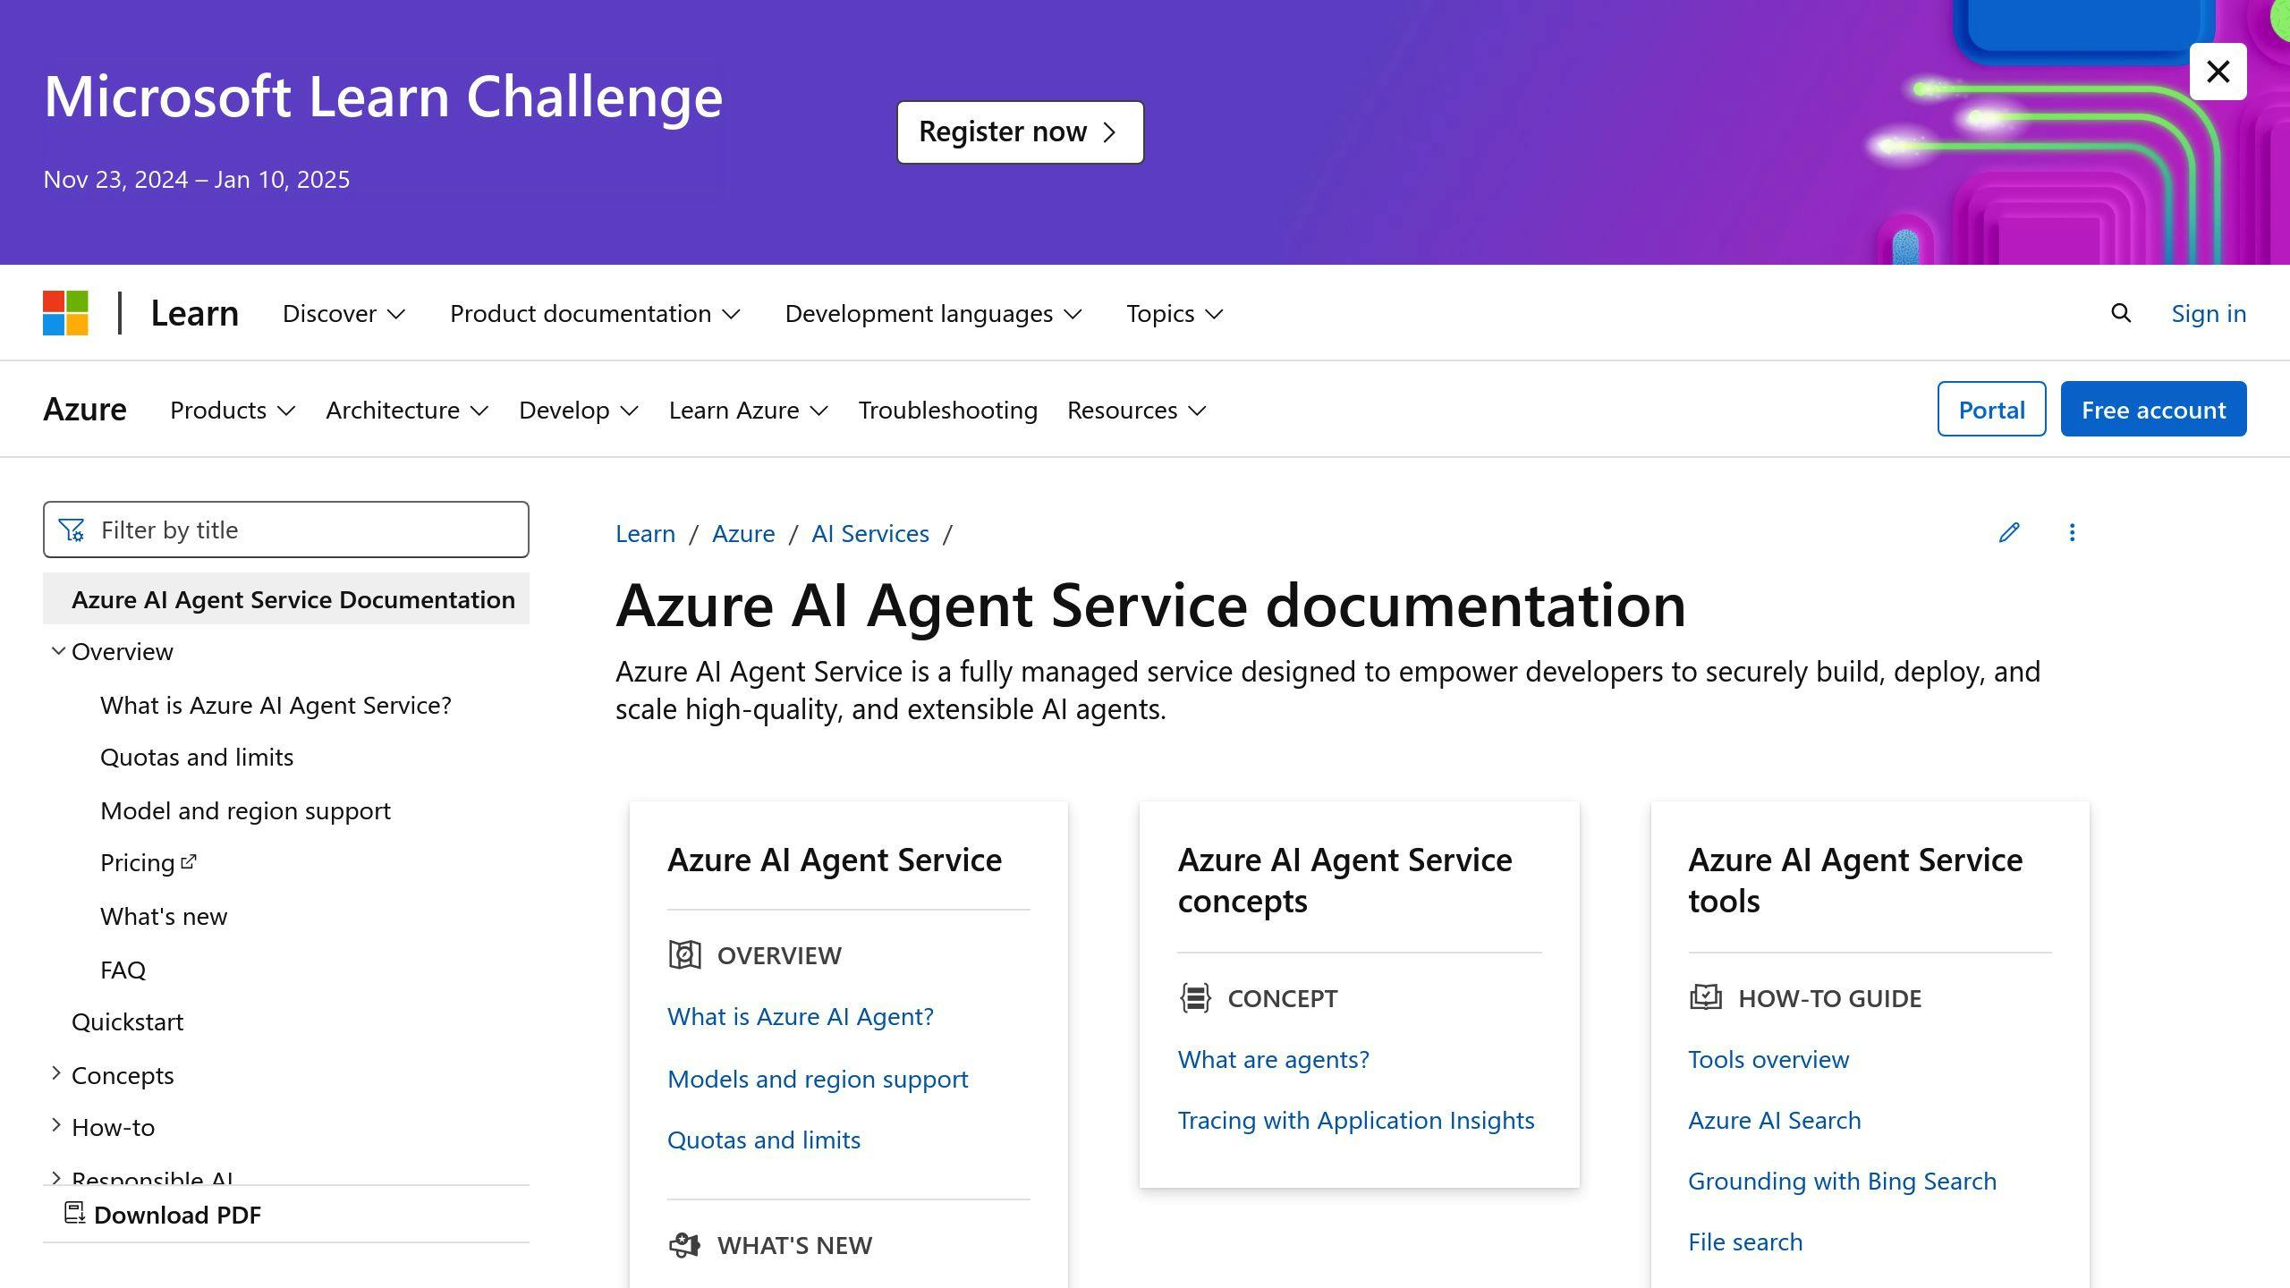Click the Download PDF icon
This screenshot has width=2290, height=1288.
74,1214
